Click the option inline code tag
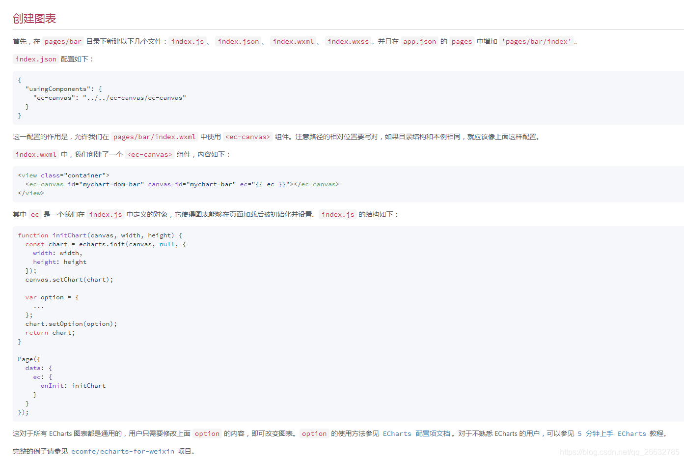 [207, 433]
